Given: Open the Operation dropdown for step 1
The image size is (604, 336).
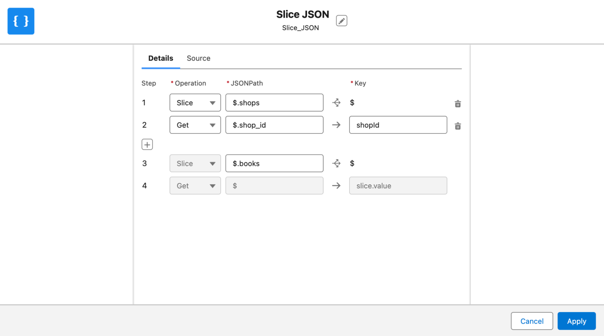Looking at the screenshot, I should (x=195, y=102).
